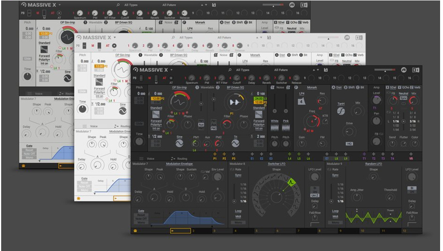Open the Neutral delay mode menu
Image resolution: width=443 pixels, height=251 pixels.
[x=403, y=93]
